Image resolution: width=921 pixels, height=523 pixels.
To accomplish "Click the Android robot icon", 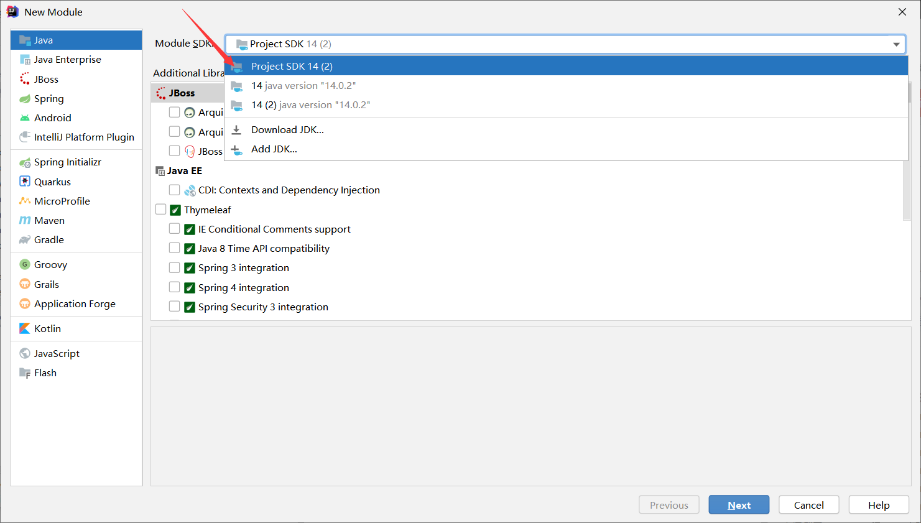I will [x=25, y=118].
